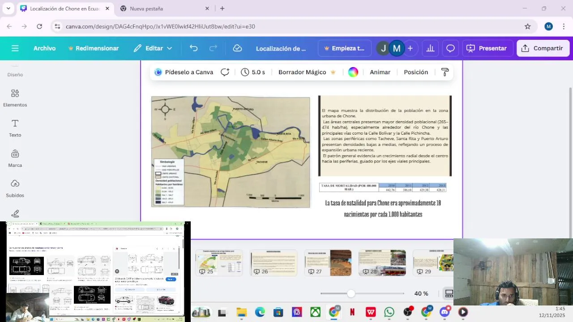
Task: Click the 40 % zoom level value
Action: point(421,293)
